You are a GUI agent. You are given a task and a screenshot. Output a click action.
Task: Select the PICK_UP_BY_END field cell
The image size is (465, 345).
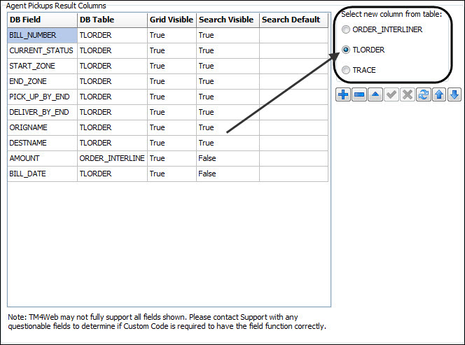[x=43, y=97]
